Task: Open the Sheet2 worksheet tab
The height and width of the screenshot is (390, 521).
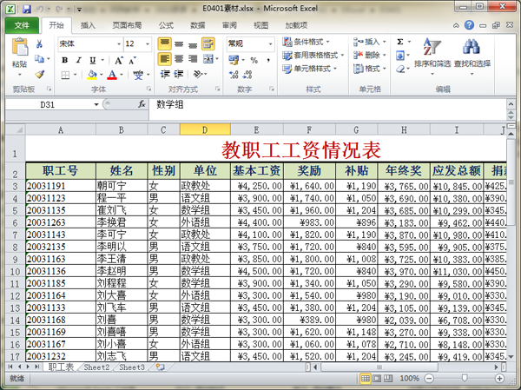Action: click(x=96, y=367)
